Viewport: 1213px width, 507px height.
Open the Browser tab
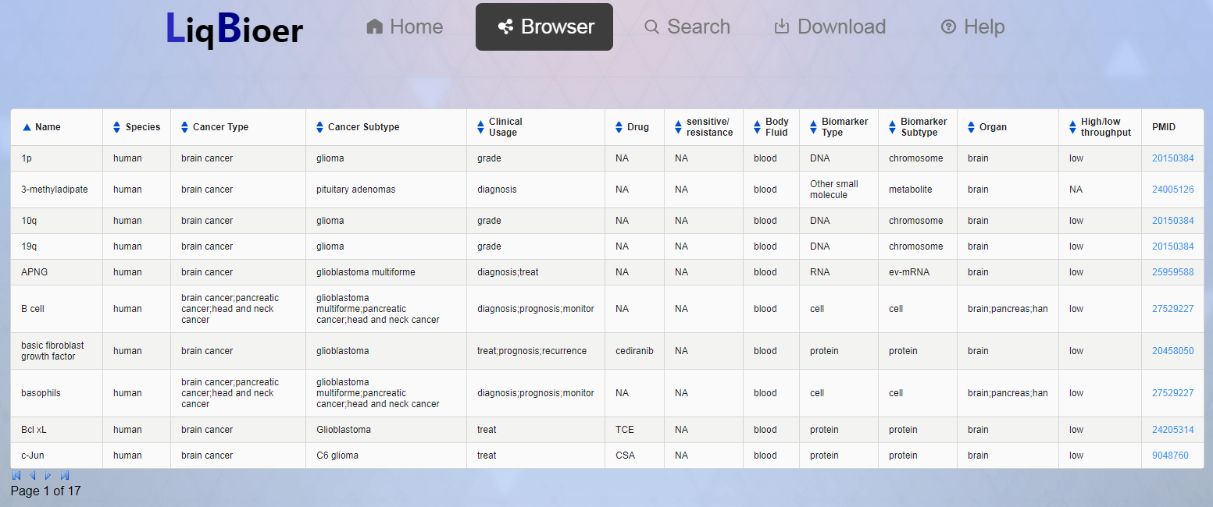click(544, 27)
